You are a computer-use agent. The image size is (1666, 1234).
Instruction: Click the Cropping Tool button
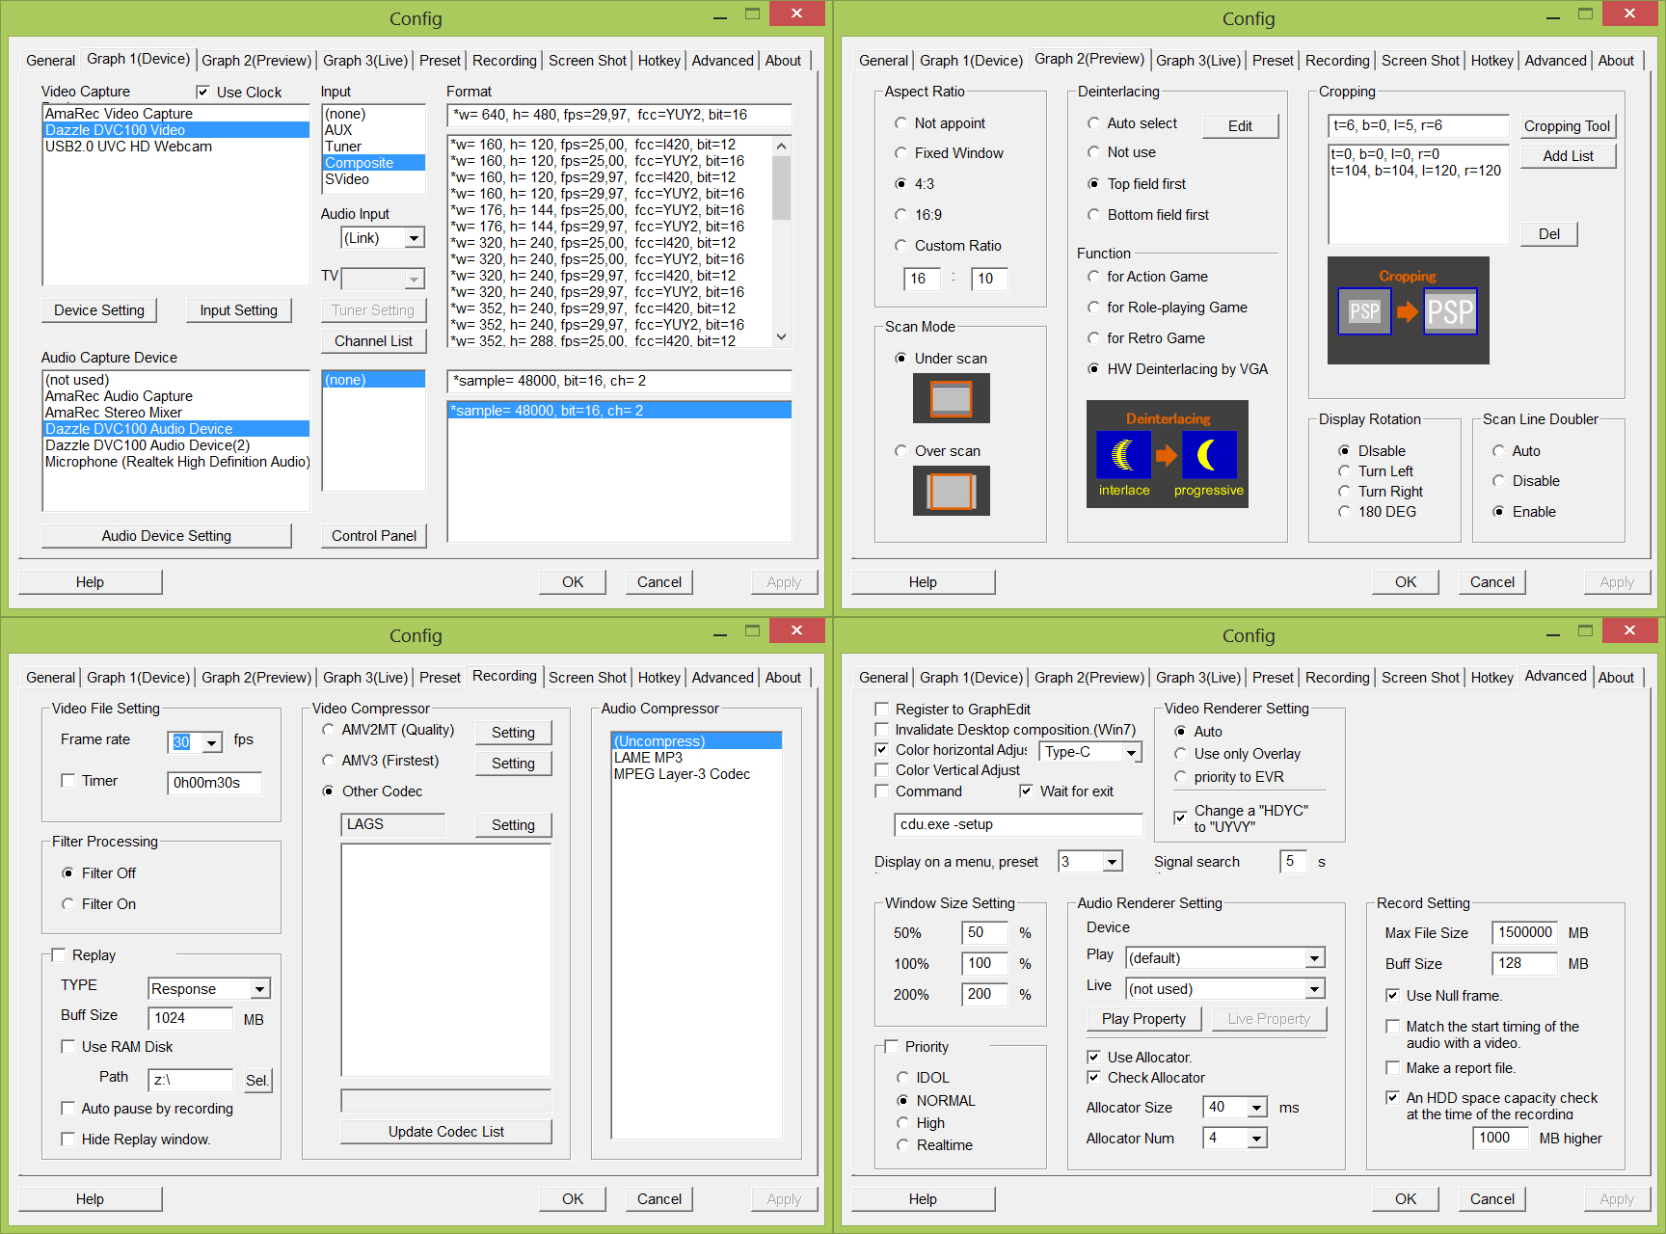tap(1567, 126)
